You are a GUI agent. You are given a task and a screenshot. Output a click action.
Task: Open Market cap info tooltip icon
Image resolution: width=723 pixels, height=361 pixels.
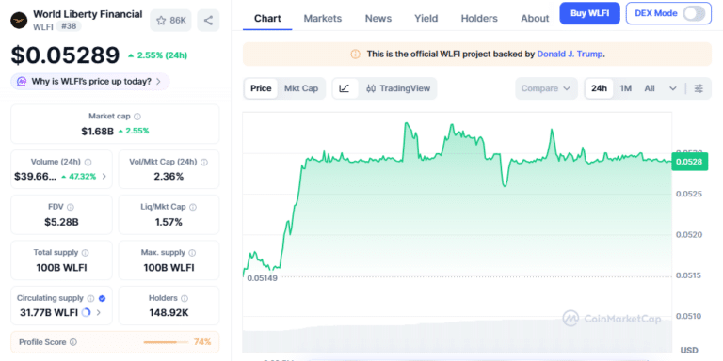click(137, 117)
